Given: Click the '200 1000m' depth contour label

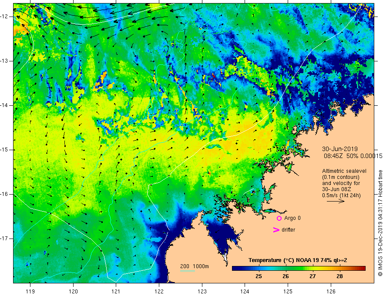Looking at the screenshot, I should pos(195,266).
